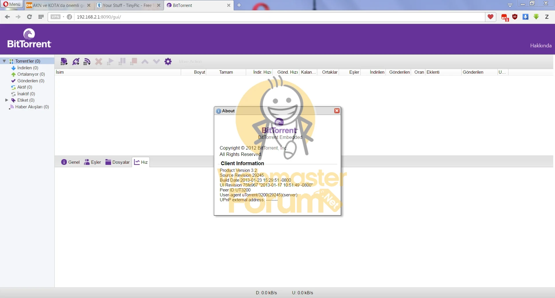This screenshot has width=555, height=298.
Task: Click the Add Torrent toolbar icon
Action: pyautogui.click(x=64, y=62)
